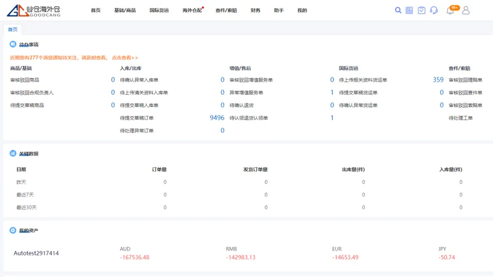This screenshot has height=277, width=493.
Task: Open the 查件/索赔 menu
Action: [x=226, y=10]
